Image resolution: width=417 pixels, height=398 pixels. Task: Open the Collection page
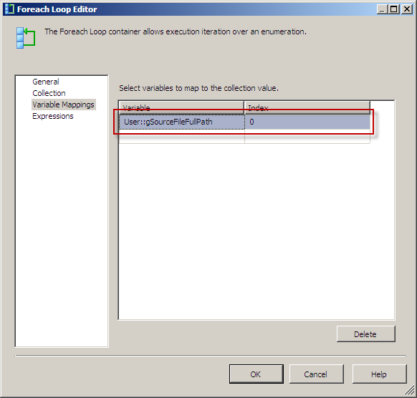(x=49, y=93)
